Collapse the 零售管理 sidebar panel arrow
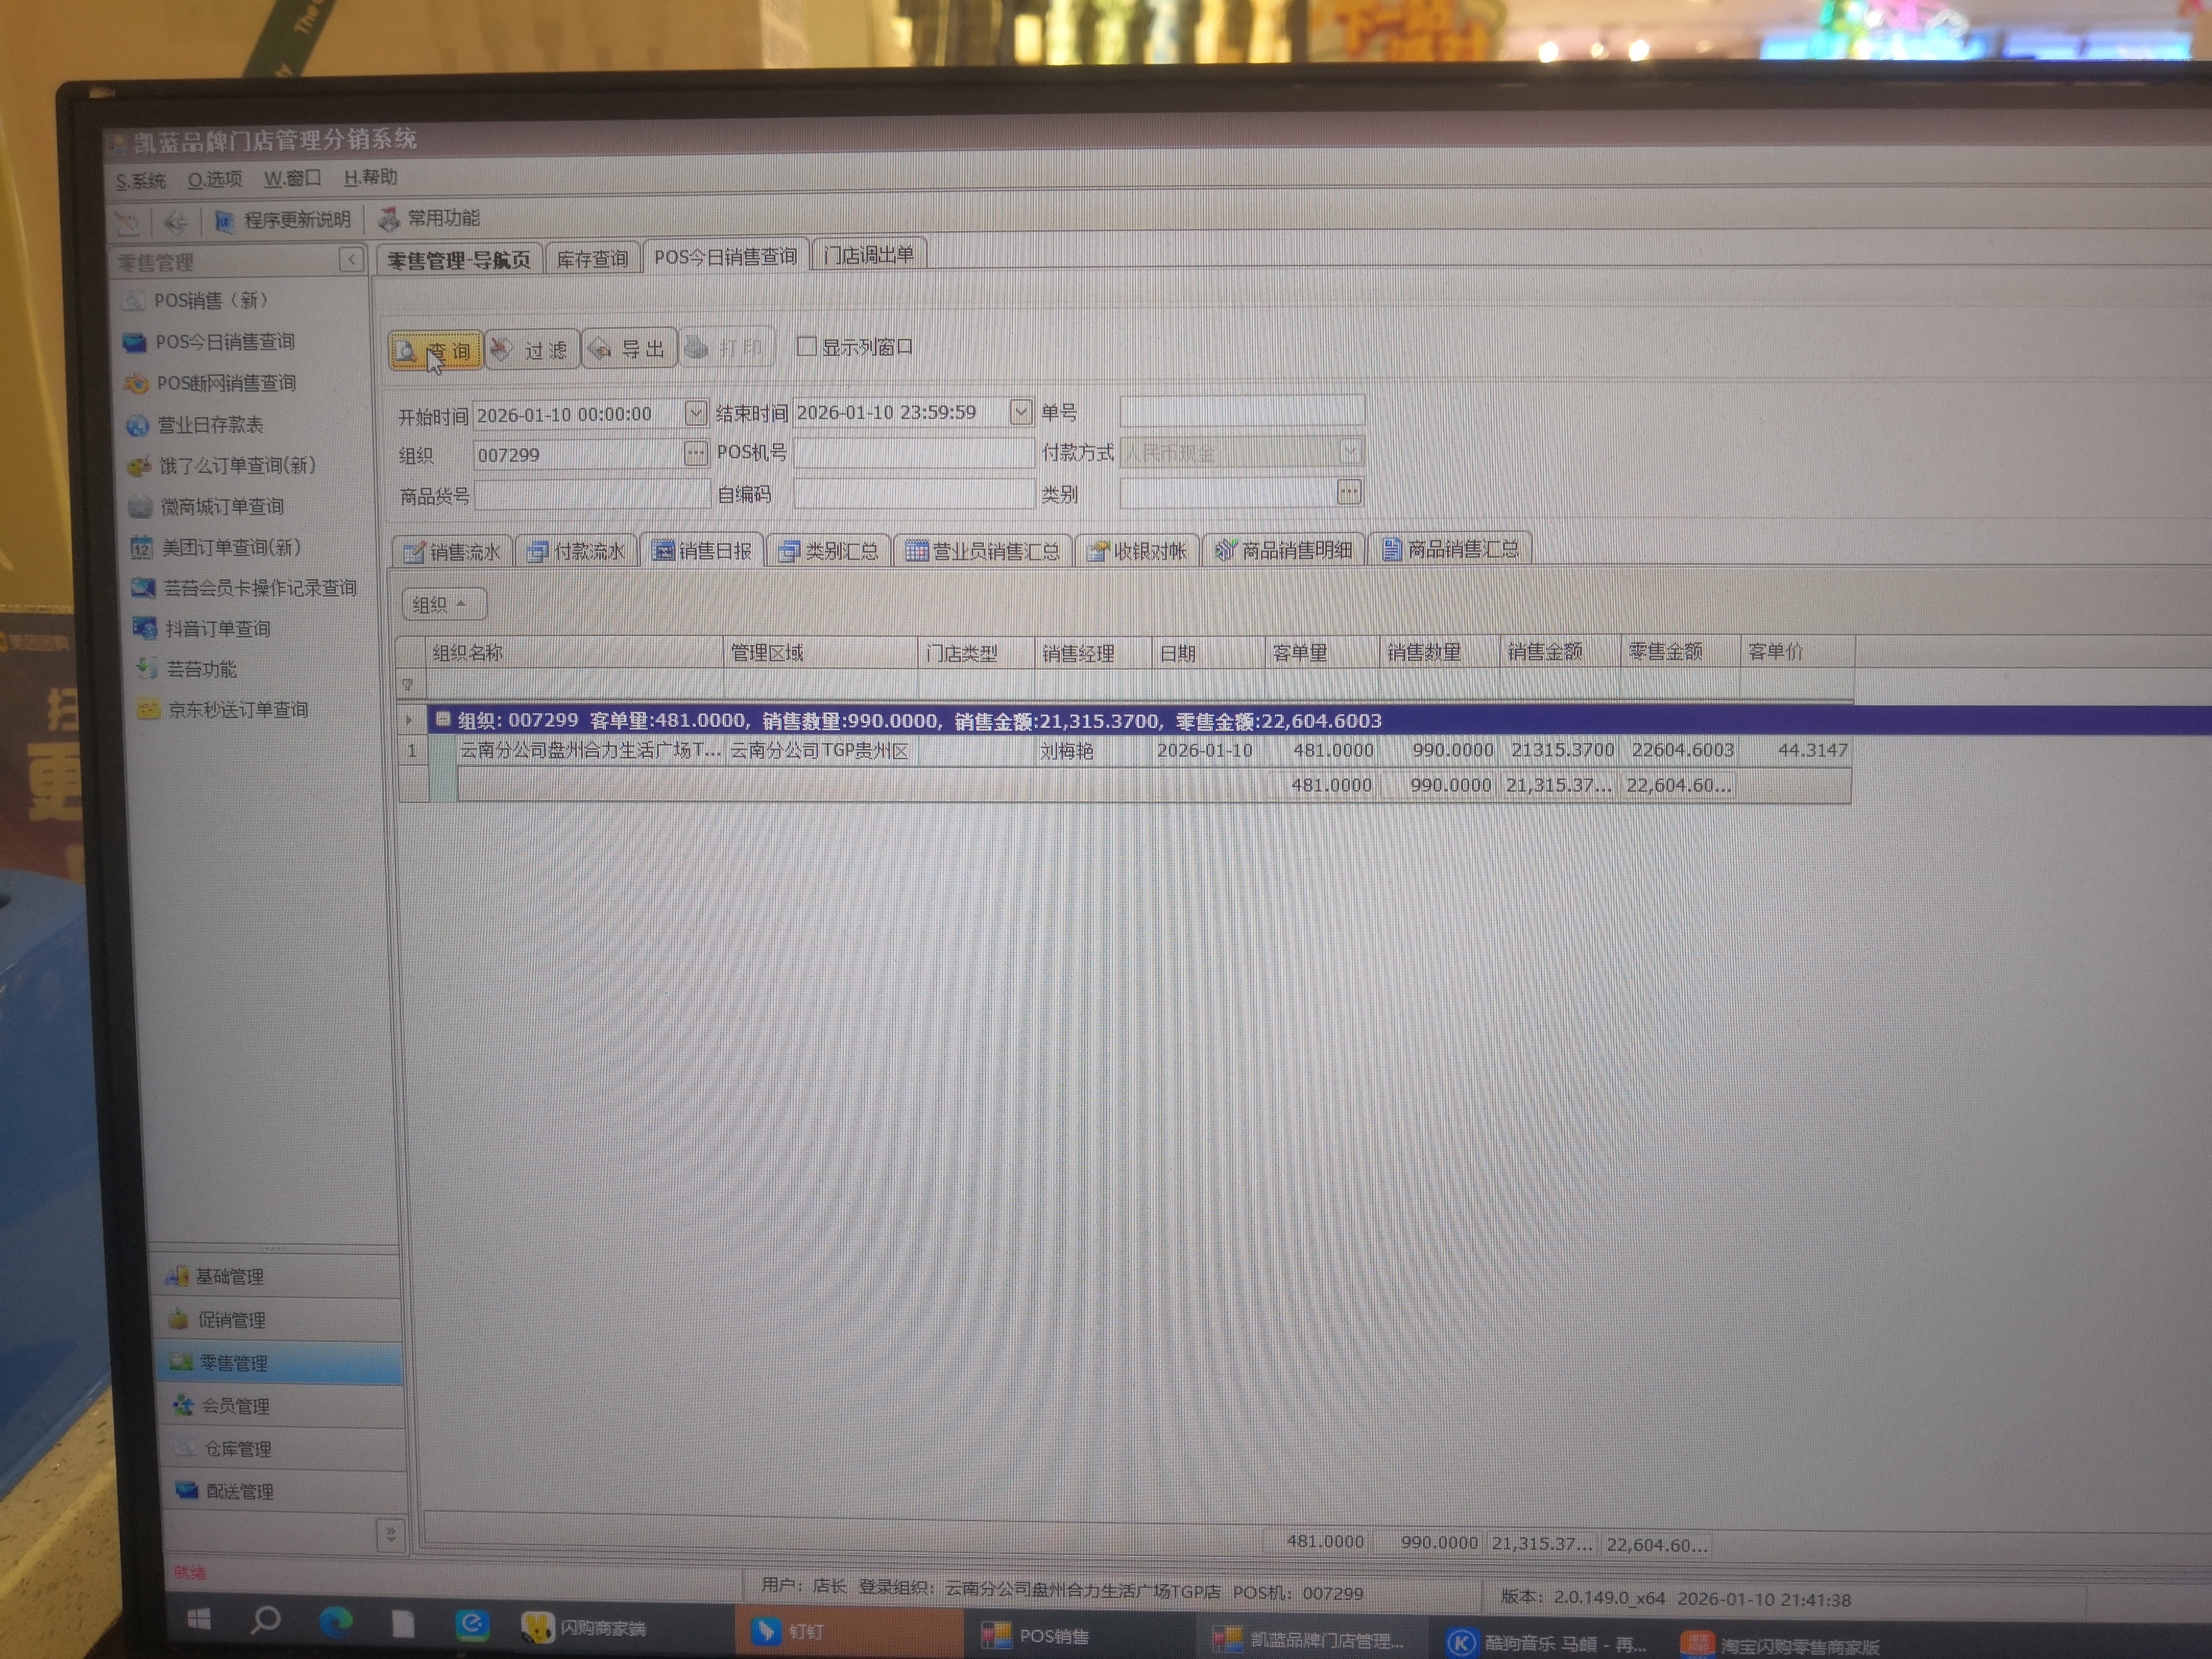This screenshot has width=2212, height=1659. (x=351, y=260)
